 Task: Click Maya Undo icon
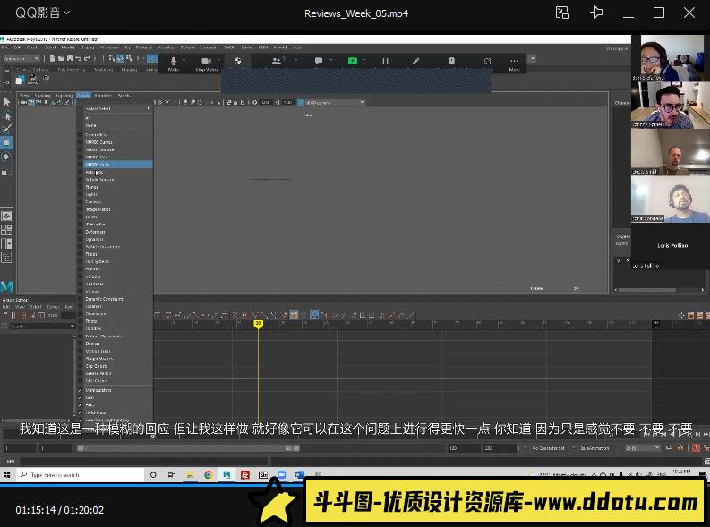coord(78,58)
